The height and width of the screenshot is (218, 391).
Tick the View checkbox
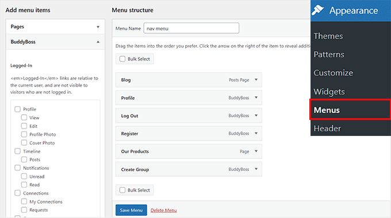[x=24, y=118]
